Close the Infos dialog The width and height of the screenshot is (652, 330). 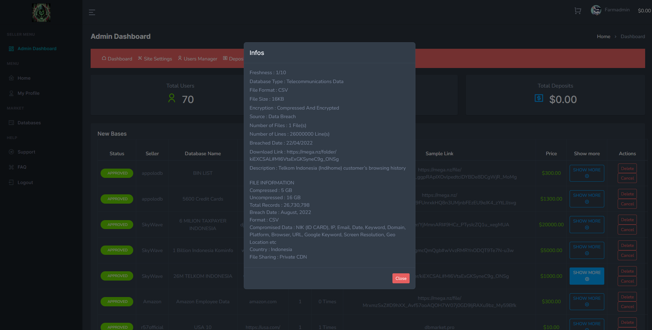pyautogui.click(x=401, y=278)
